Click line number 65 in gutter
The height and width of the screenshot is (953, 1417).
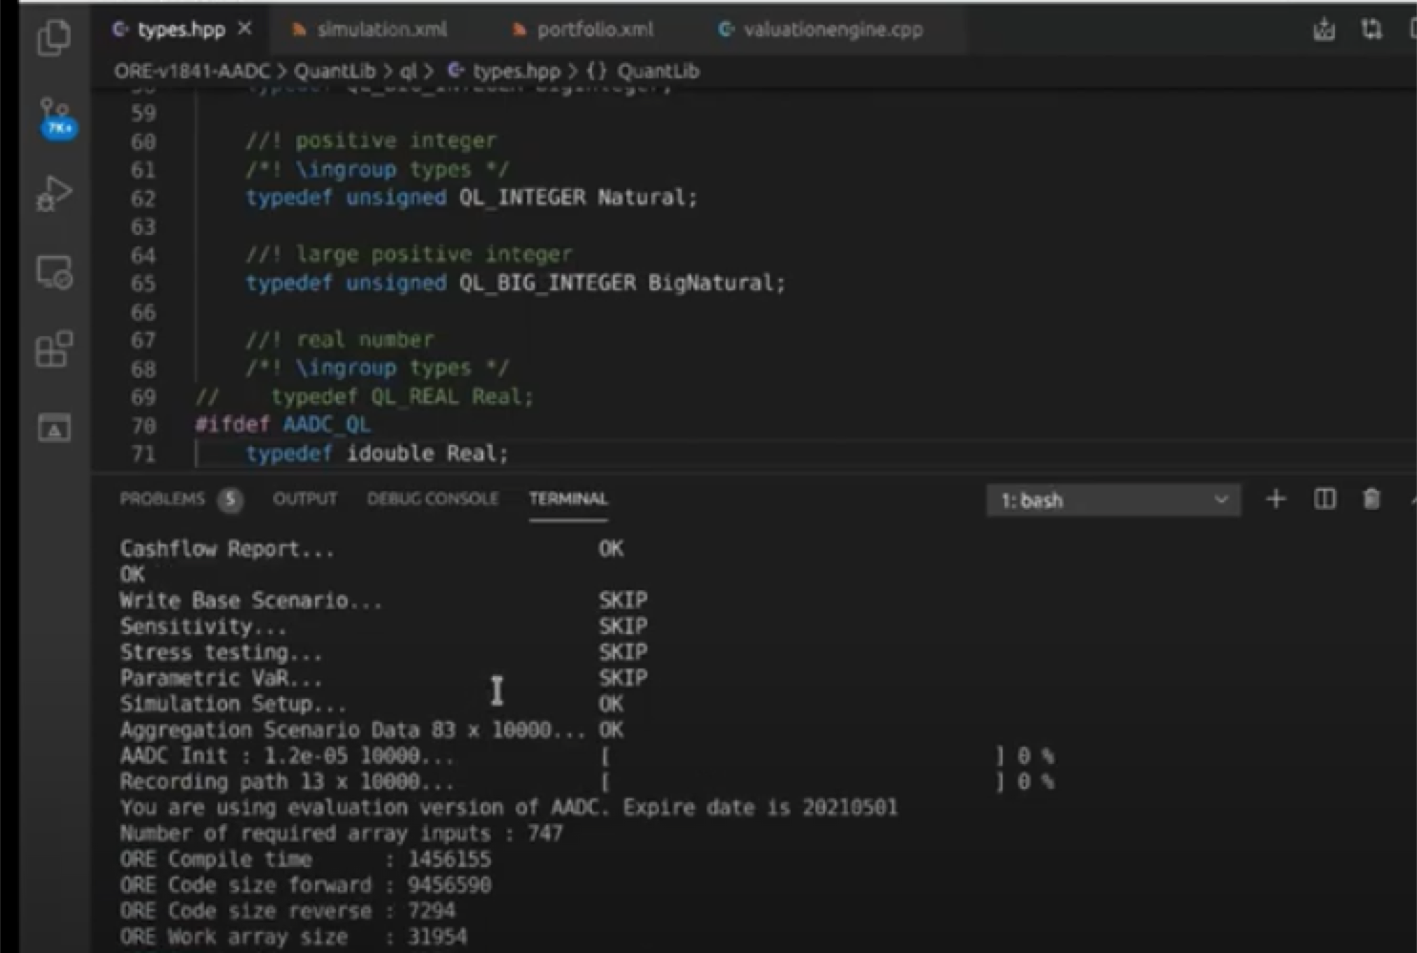(x=143, y=284)
